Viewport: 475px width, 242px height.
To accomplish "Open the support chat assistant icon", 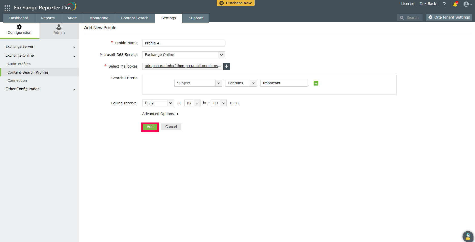I will tap(468, 236).
